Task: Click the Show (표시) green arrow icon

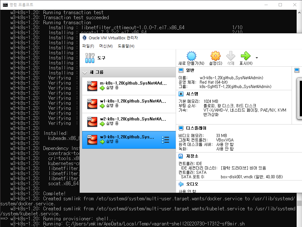Action: coord(246,56)
